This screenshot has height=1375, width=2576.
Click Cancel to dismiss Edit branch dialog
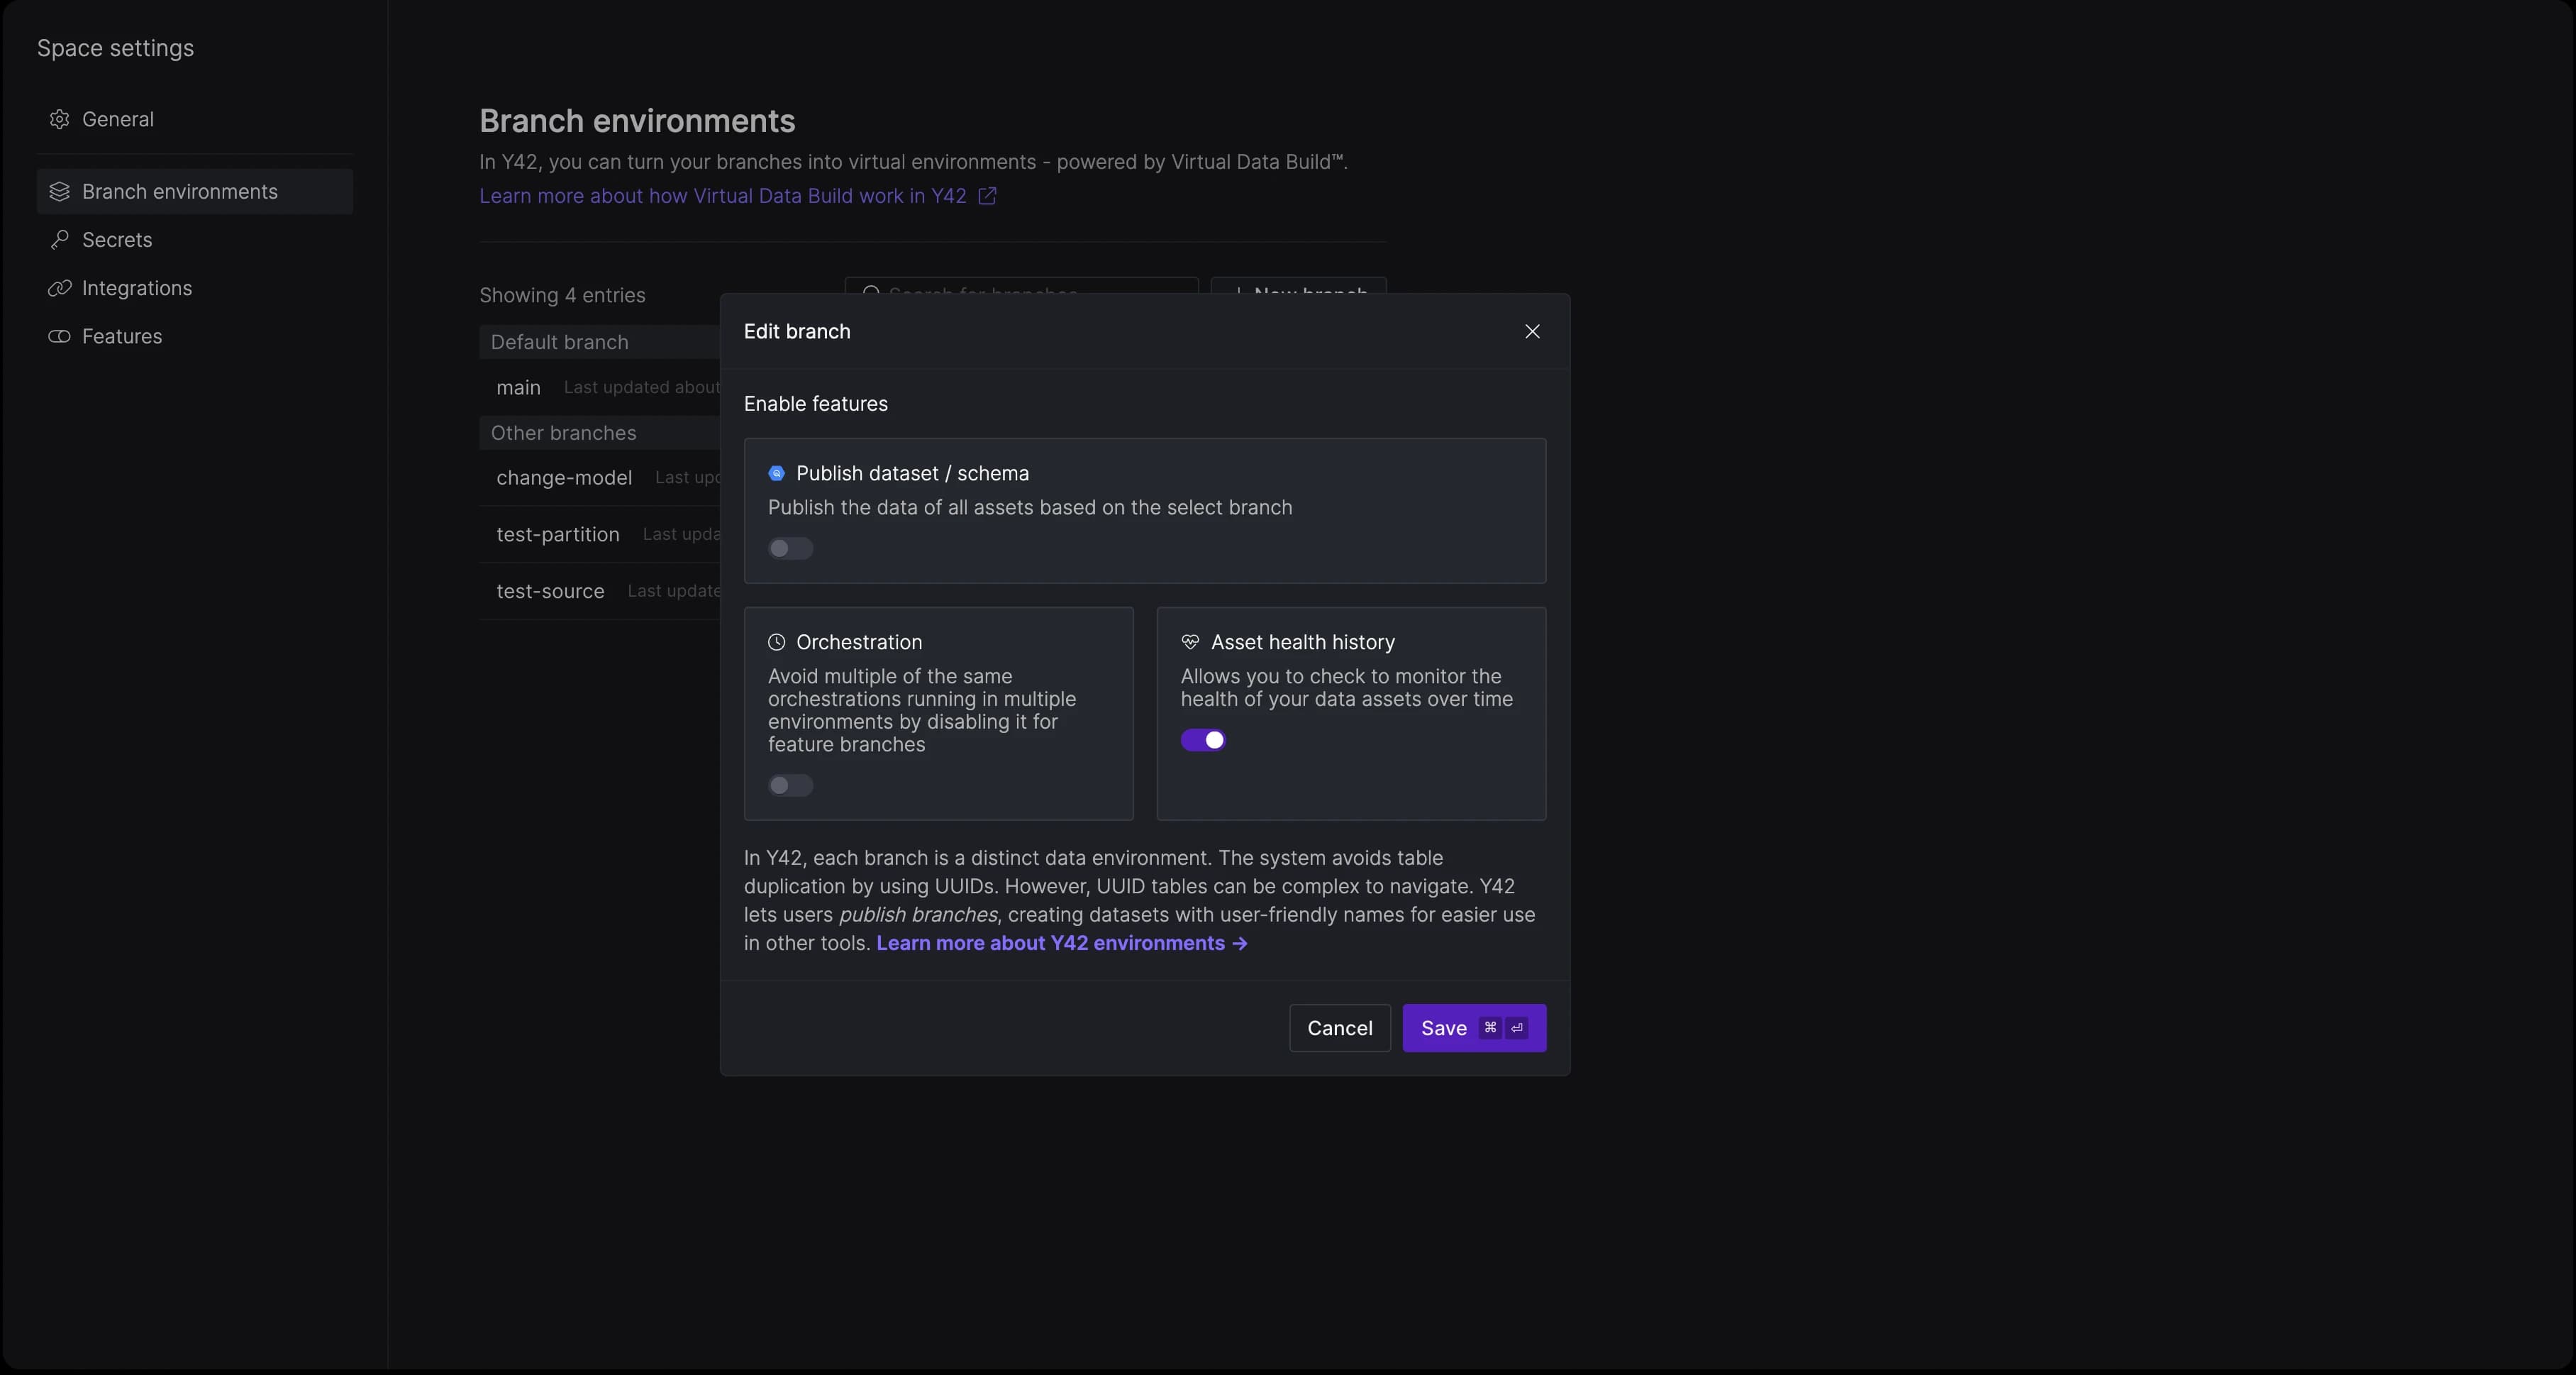[1339, 1027]
